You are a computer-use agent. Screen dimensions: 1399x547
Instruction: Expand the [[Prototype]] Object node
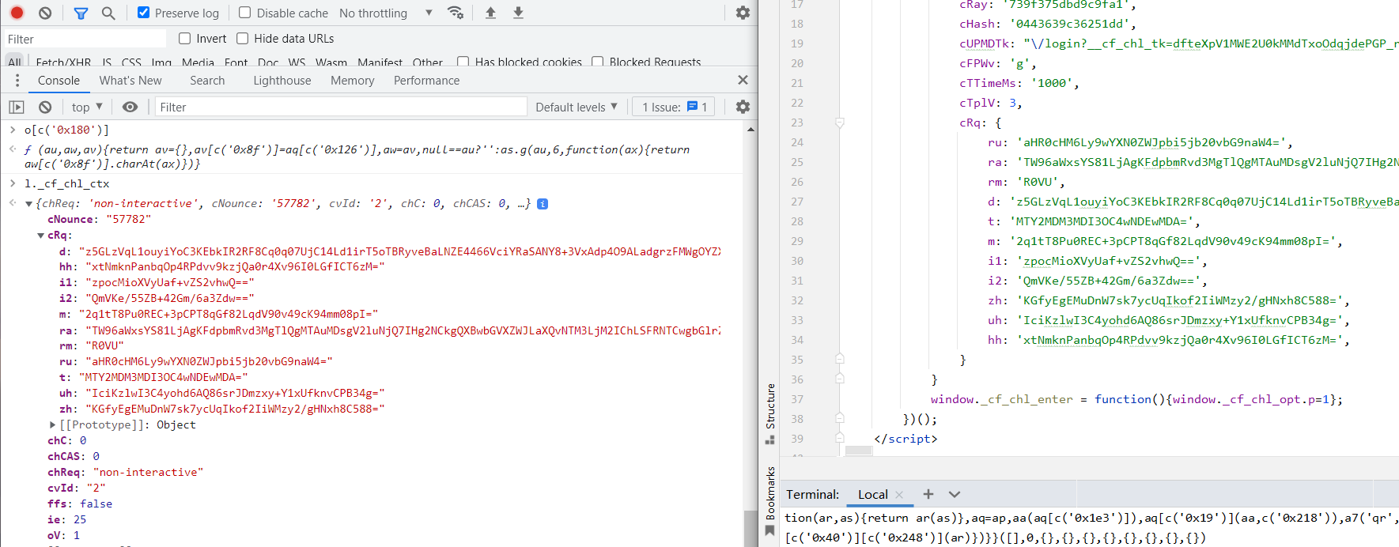pyautogui.click(x=53, y=424)
